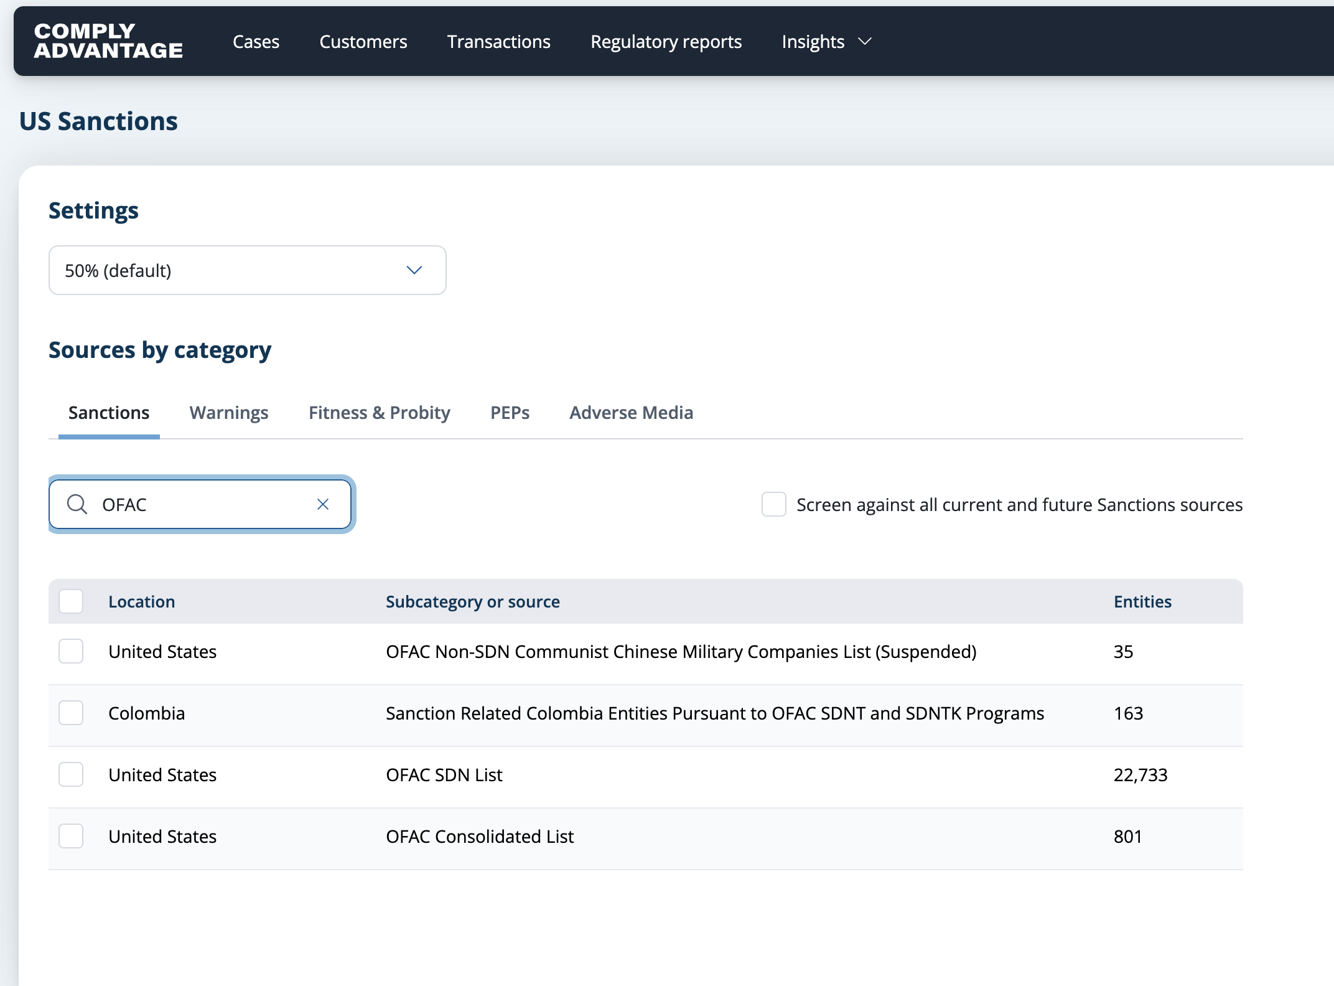This screenshot has height=986, width=1334.
Task: Click the search magnifier icon in OFAC field
Action: pos(77,504)
